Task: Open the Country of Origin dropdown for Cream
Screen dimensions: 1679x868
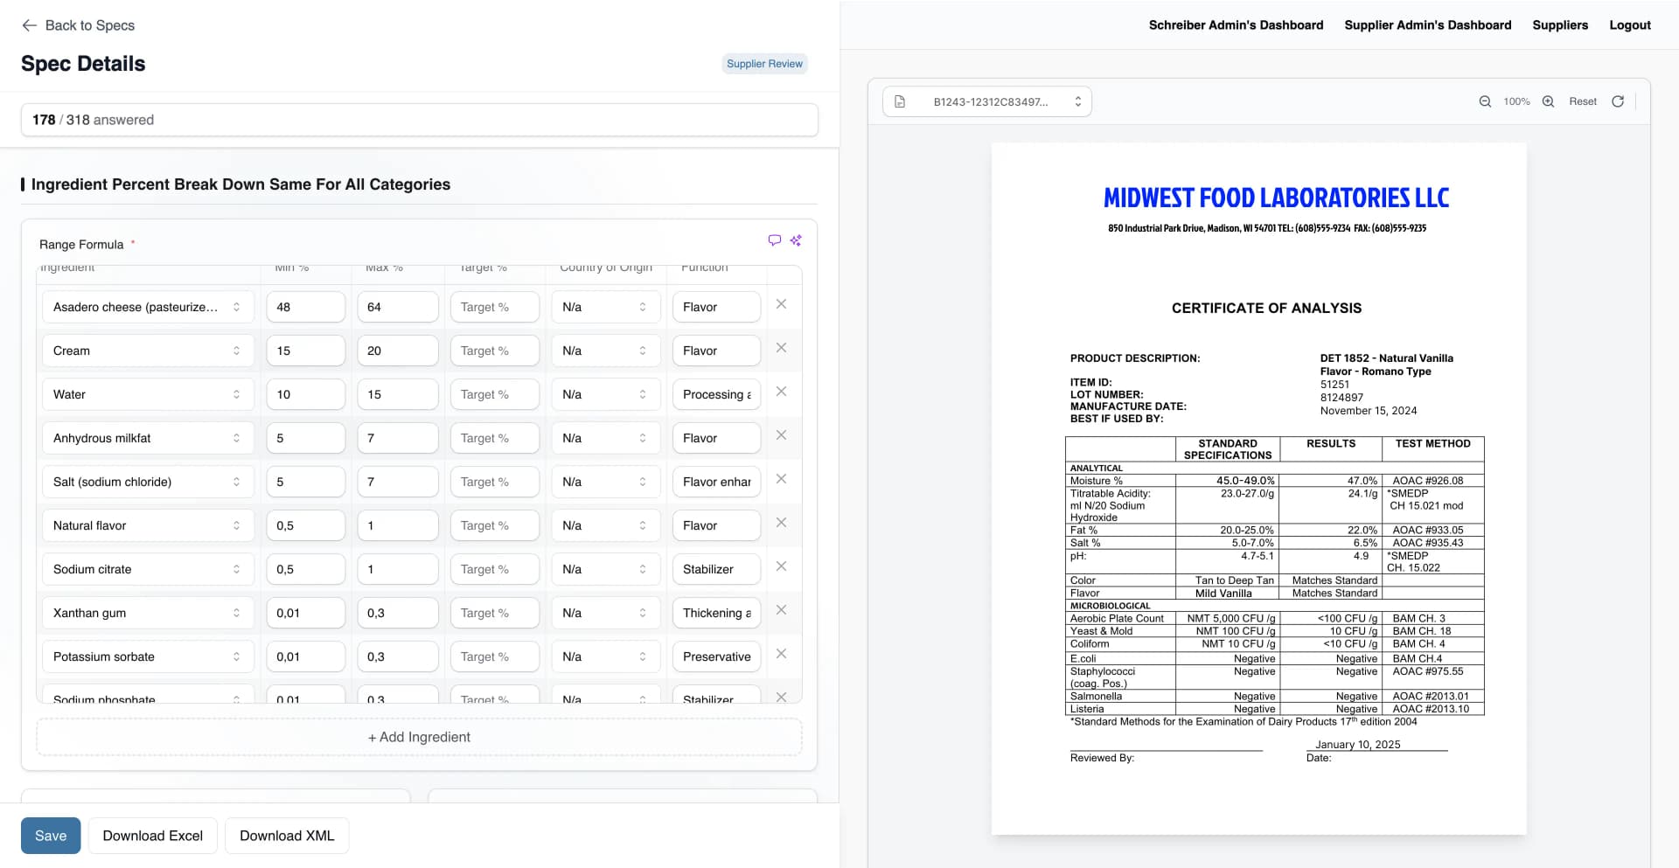Action: pos(644,351)
